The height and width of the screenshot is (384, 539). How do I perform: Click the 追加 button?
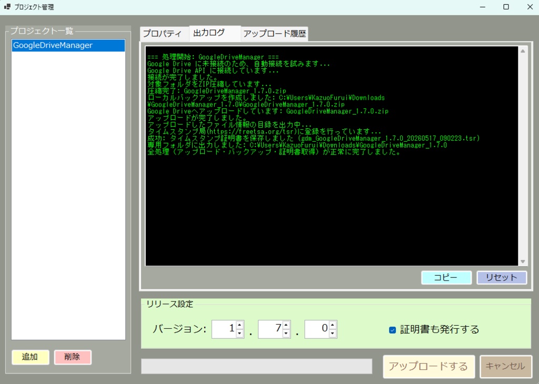click(x=30, y=357)
